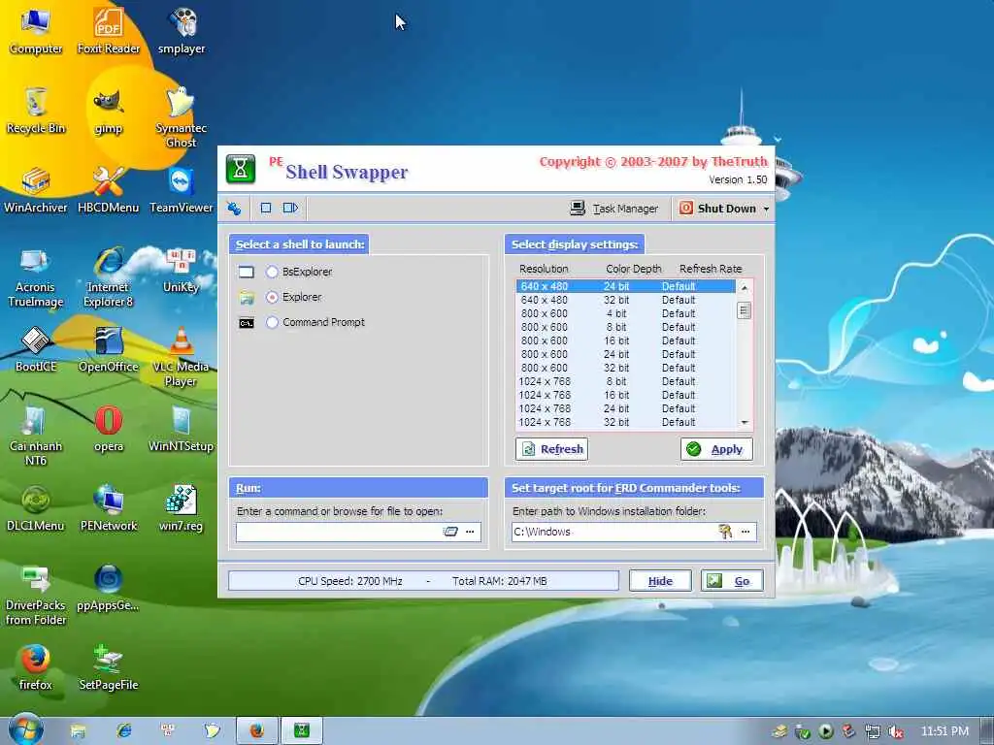Viewport: 994px width, 745px height.
Task: Open the Computer desktop icon
Action: [x=36, y=30]
